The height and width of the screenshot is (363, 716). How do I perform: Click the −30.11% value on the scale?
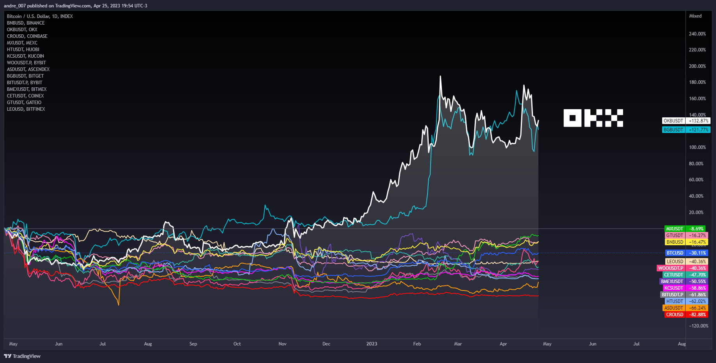coord(697,253)
